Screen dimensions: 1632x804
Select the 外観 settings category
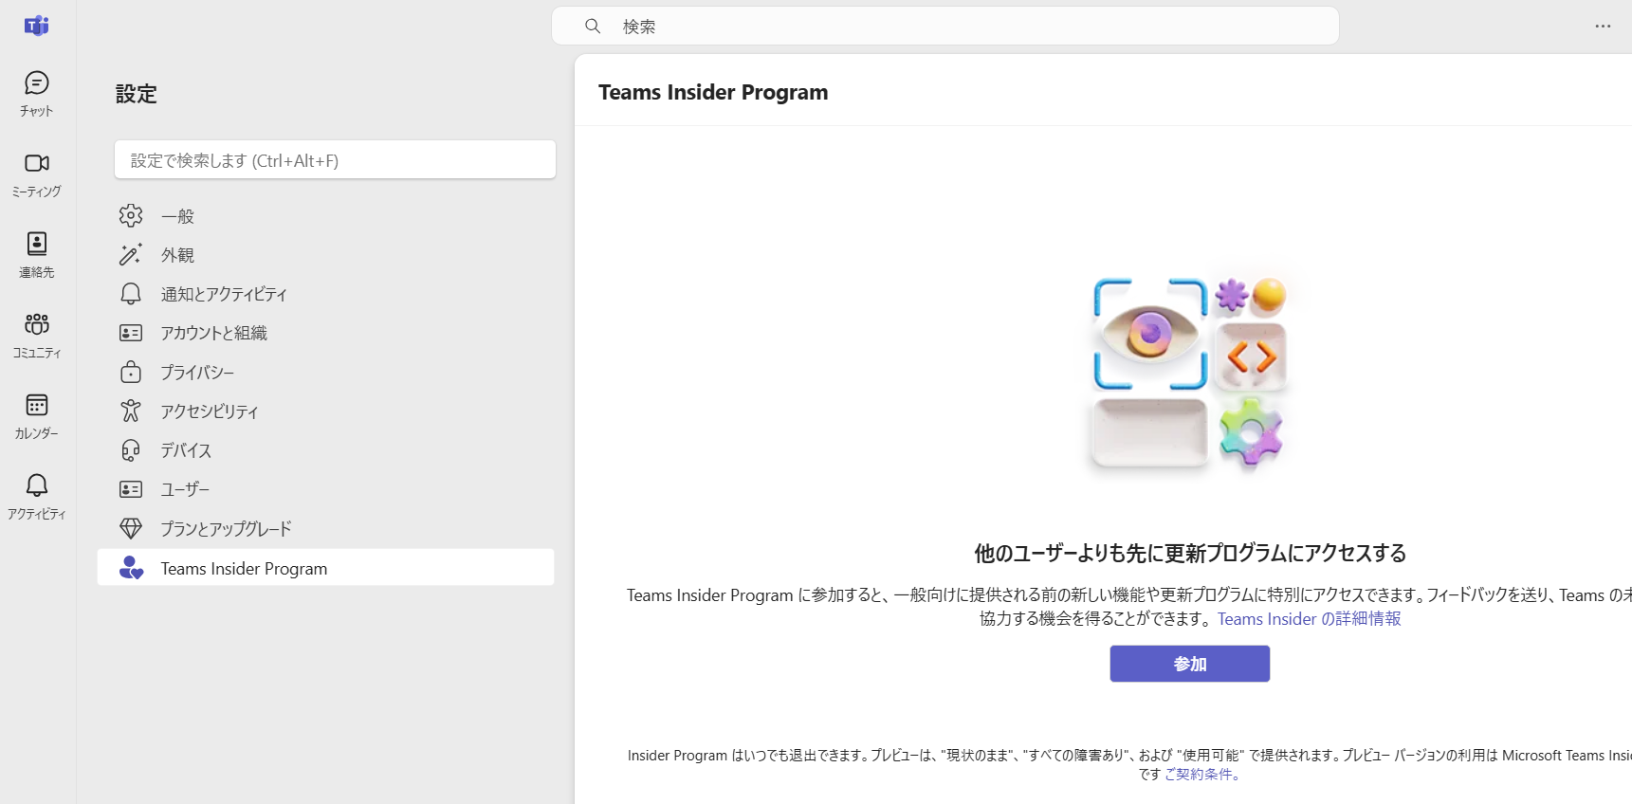(x=325, y=255)
